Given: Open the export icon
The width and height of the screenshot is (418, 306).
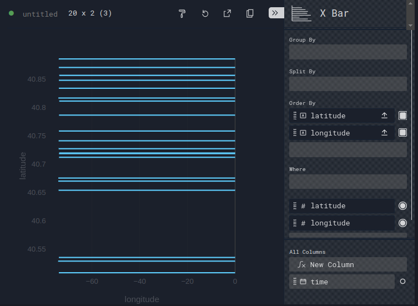Looking at the screenshot, I should point(227,13).
